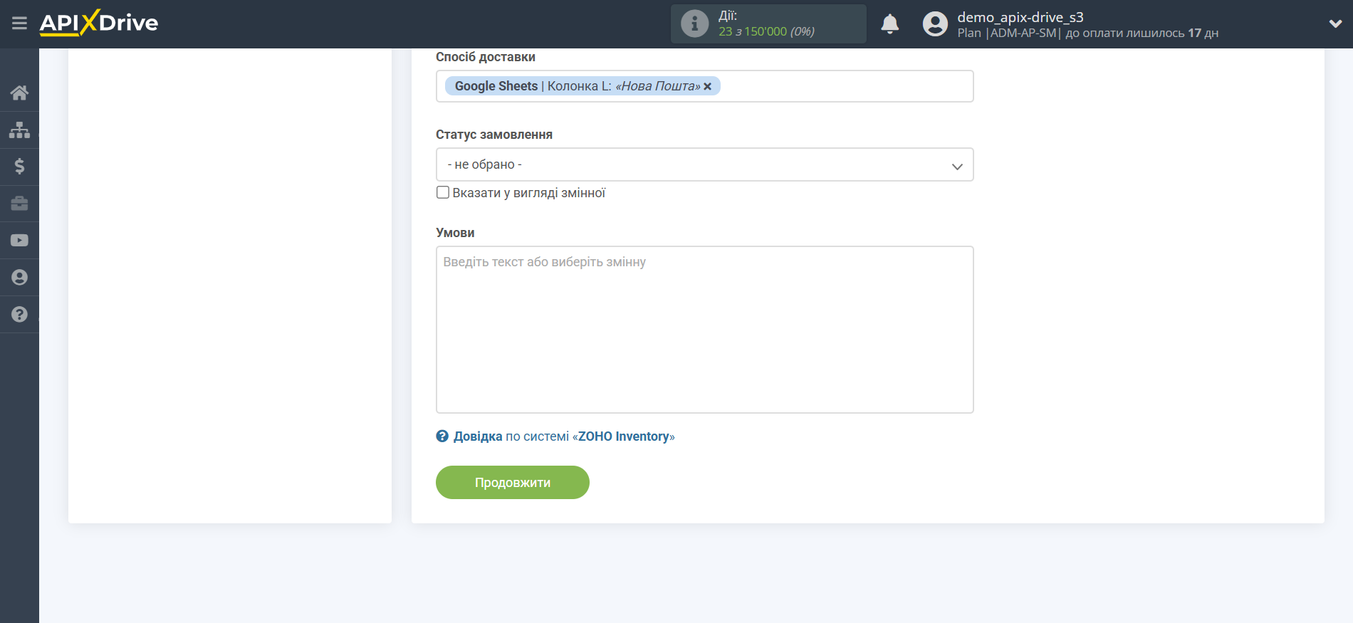The image size is (1353, 623).
Task: Click the Plan ADM-AP-SM payment notice
Action: click(x=1087, y=33)
